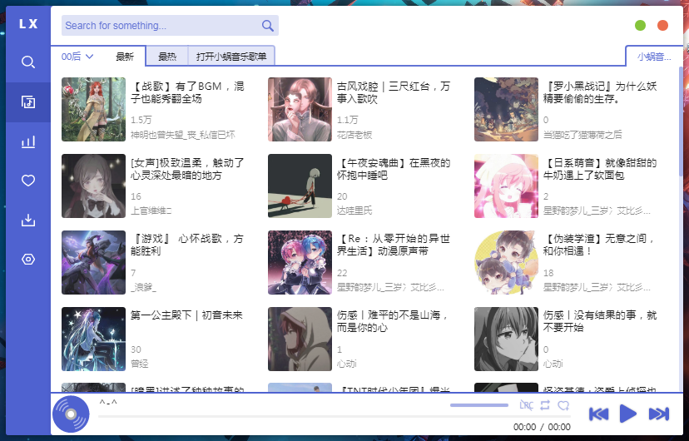Viewport: 689px width, 441px height.
Task: Click title [女声]极致温柔，触动了心灵深处
Action: pos(187,169)
